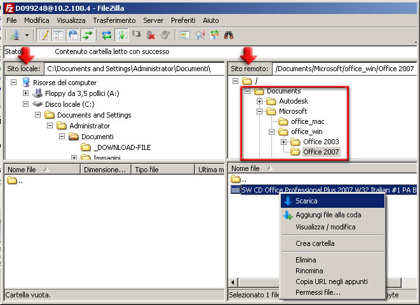Select the SW CD Office Professional file
The image size is (420, 305).
tap(323, 190)
